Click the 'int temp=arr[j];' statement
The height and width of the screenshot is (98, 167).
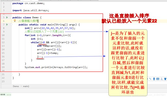[49, 46]
